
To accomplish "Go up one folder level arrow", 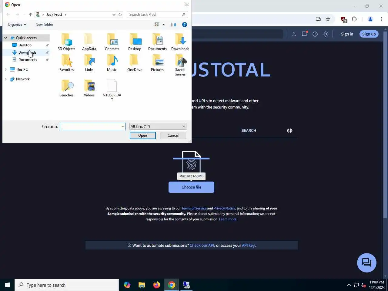I will coord(31,15).
